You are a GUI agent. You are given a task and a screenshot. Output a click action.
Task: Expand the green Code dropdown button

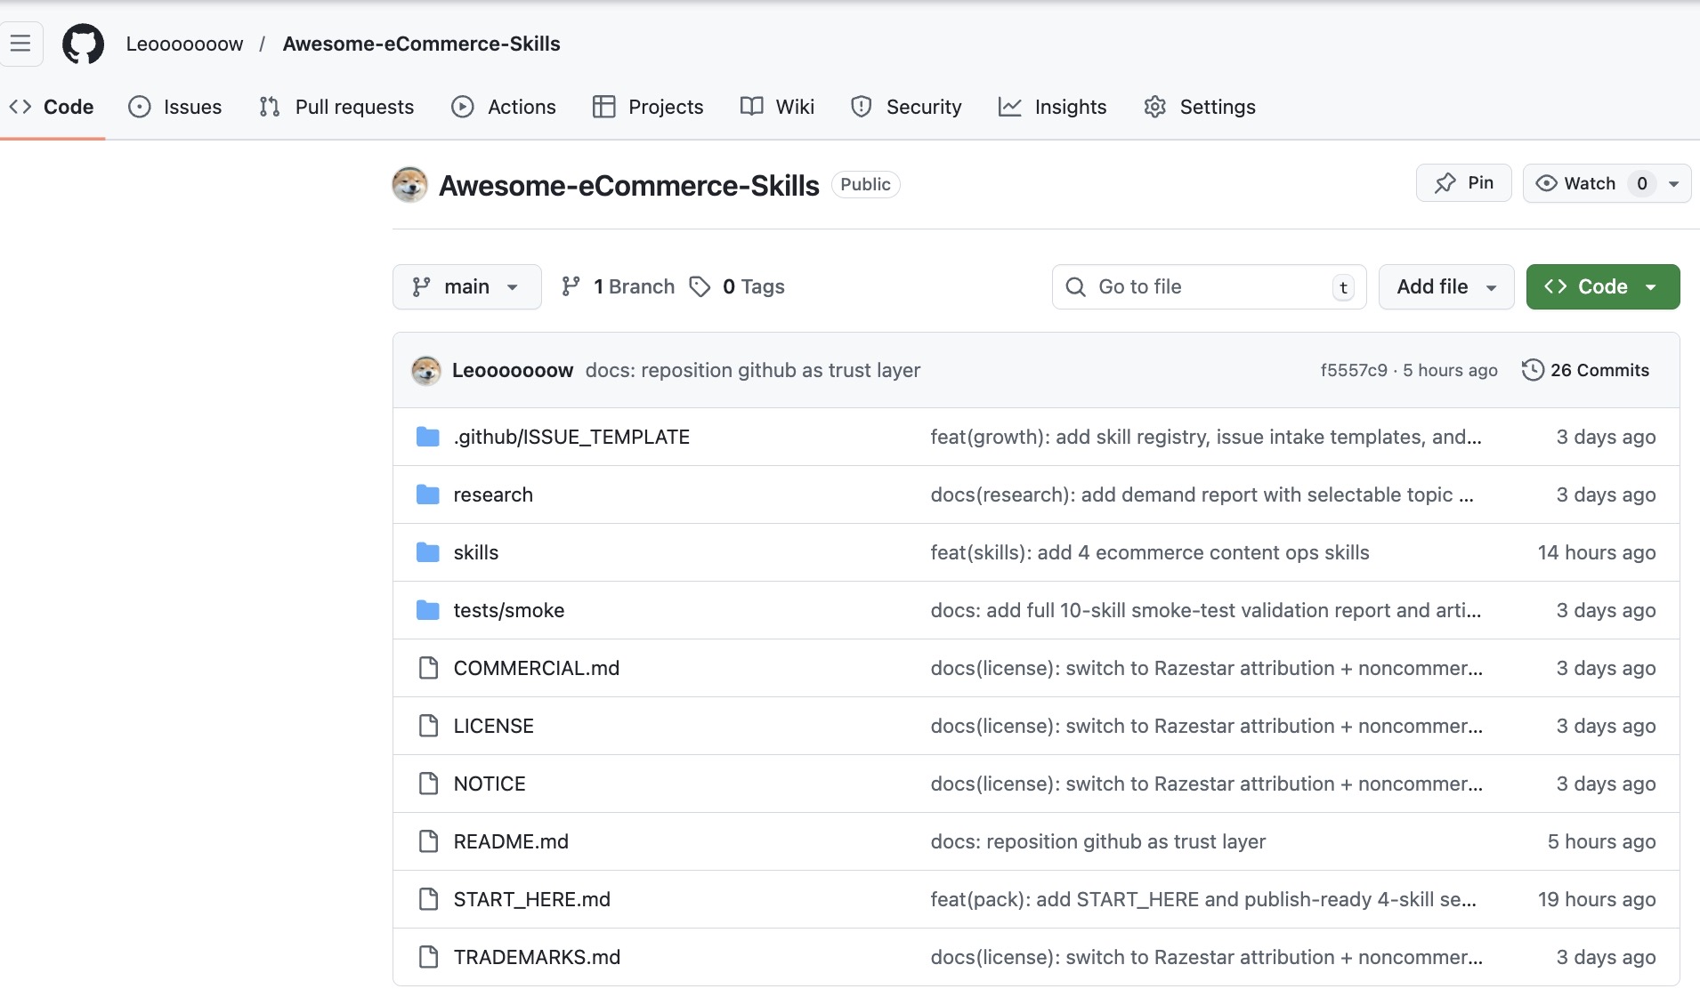tap(1602, 286)
